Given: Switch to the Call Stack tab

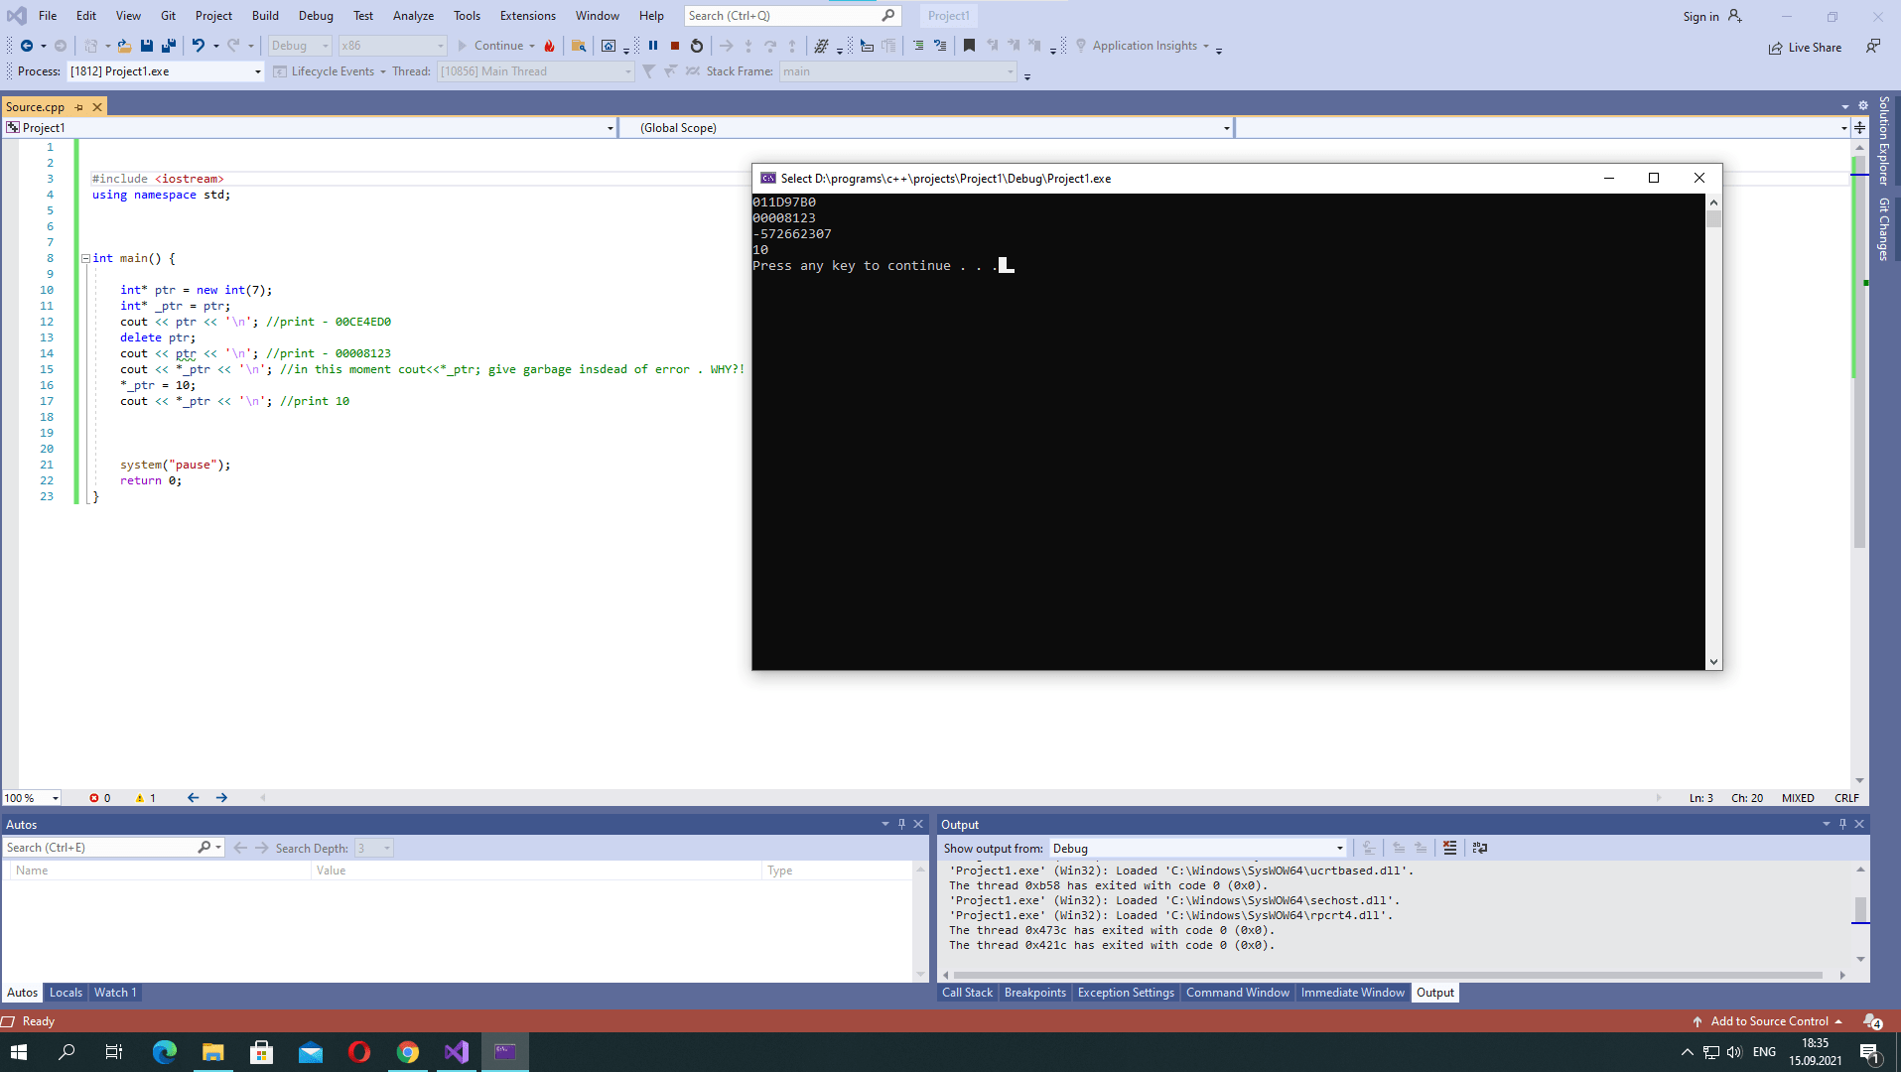Looking at the screenshot, I should [967, 993].
